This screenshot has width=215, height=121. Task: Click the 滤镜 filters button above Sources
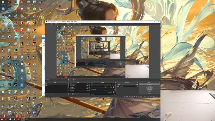[x=74, y=80]
